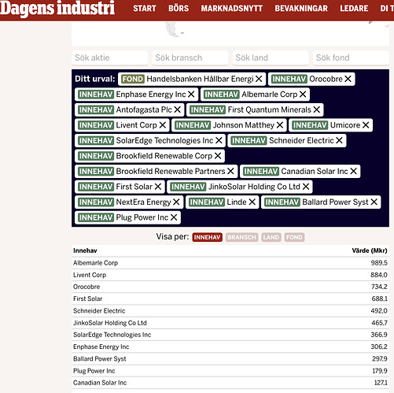Open Marknadsnytt in the top navigation
Image resolution: width=394 pixels, height=393 pixels.
232,9
